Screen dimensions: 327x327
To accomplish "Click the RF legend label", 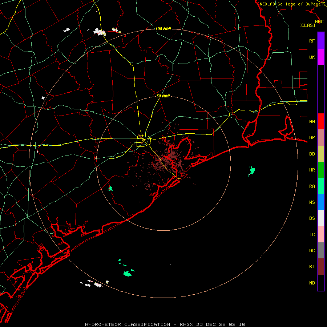I will (312, 41).
